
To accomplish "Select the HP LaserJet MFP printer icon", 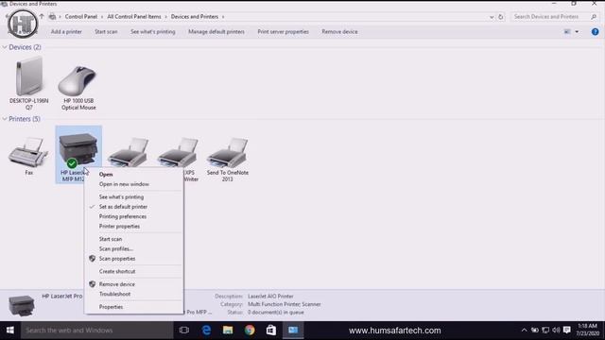I will [78, 149].
